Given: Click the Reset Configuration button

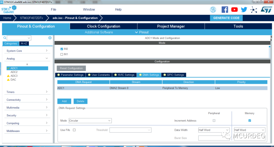Looking at the screenshot, I should tap(71, 68).
